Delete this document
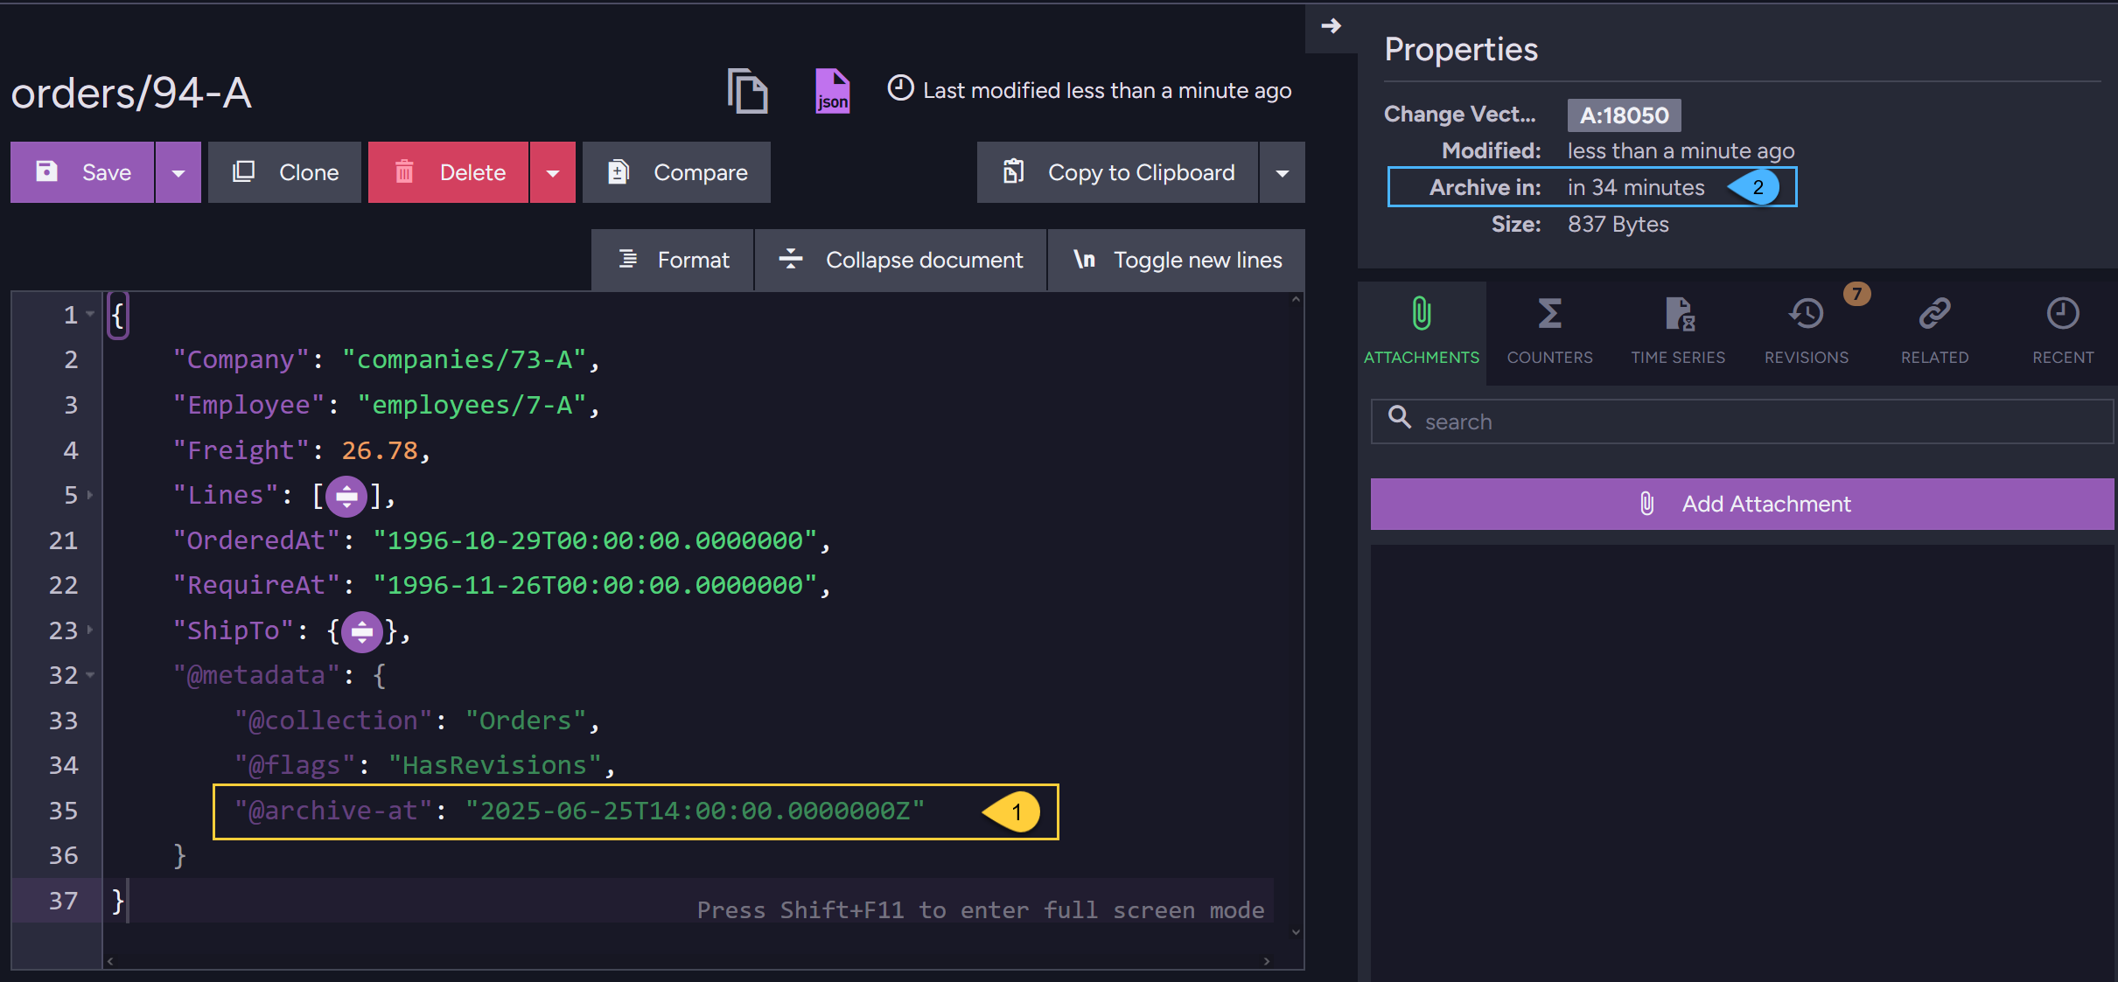 (448, 172)
